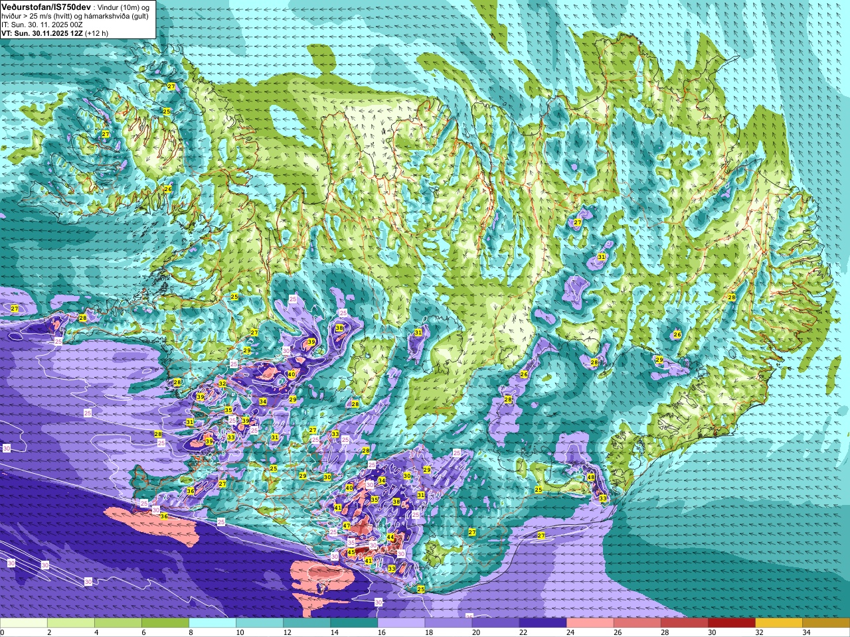Select the legend scale number 16
Viewport: 850px width, 637px height.
tap(381, 632)
